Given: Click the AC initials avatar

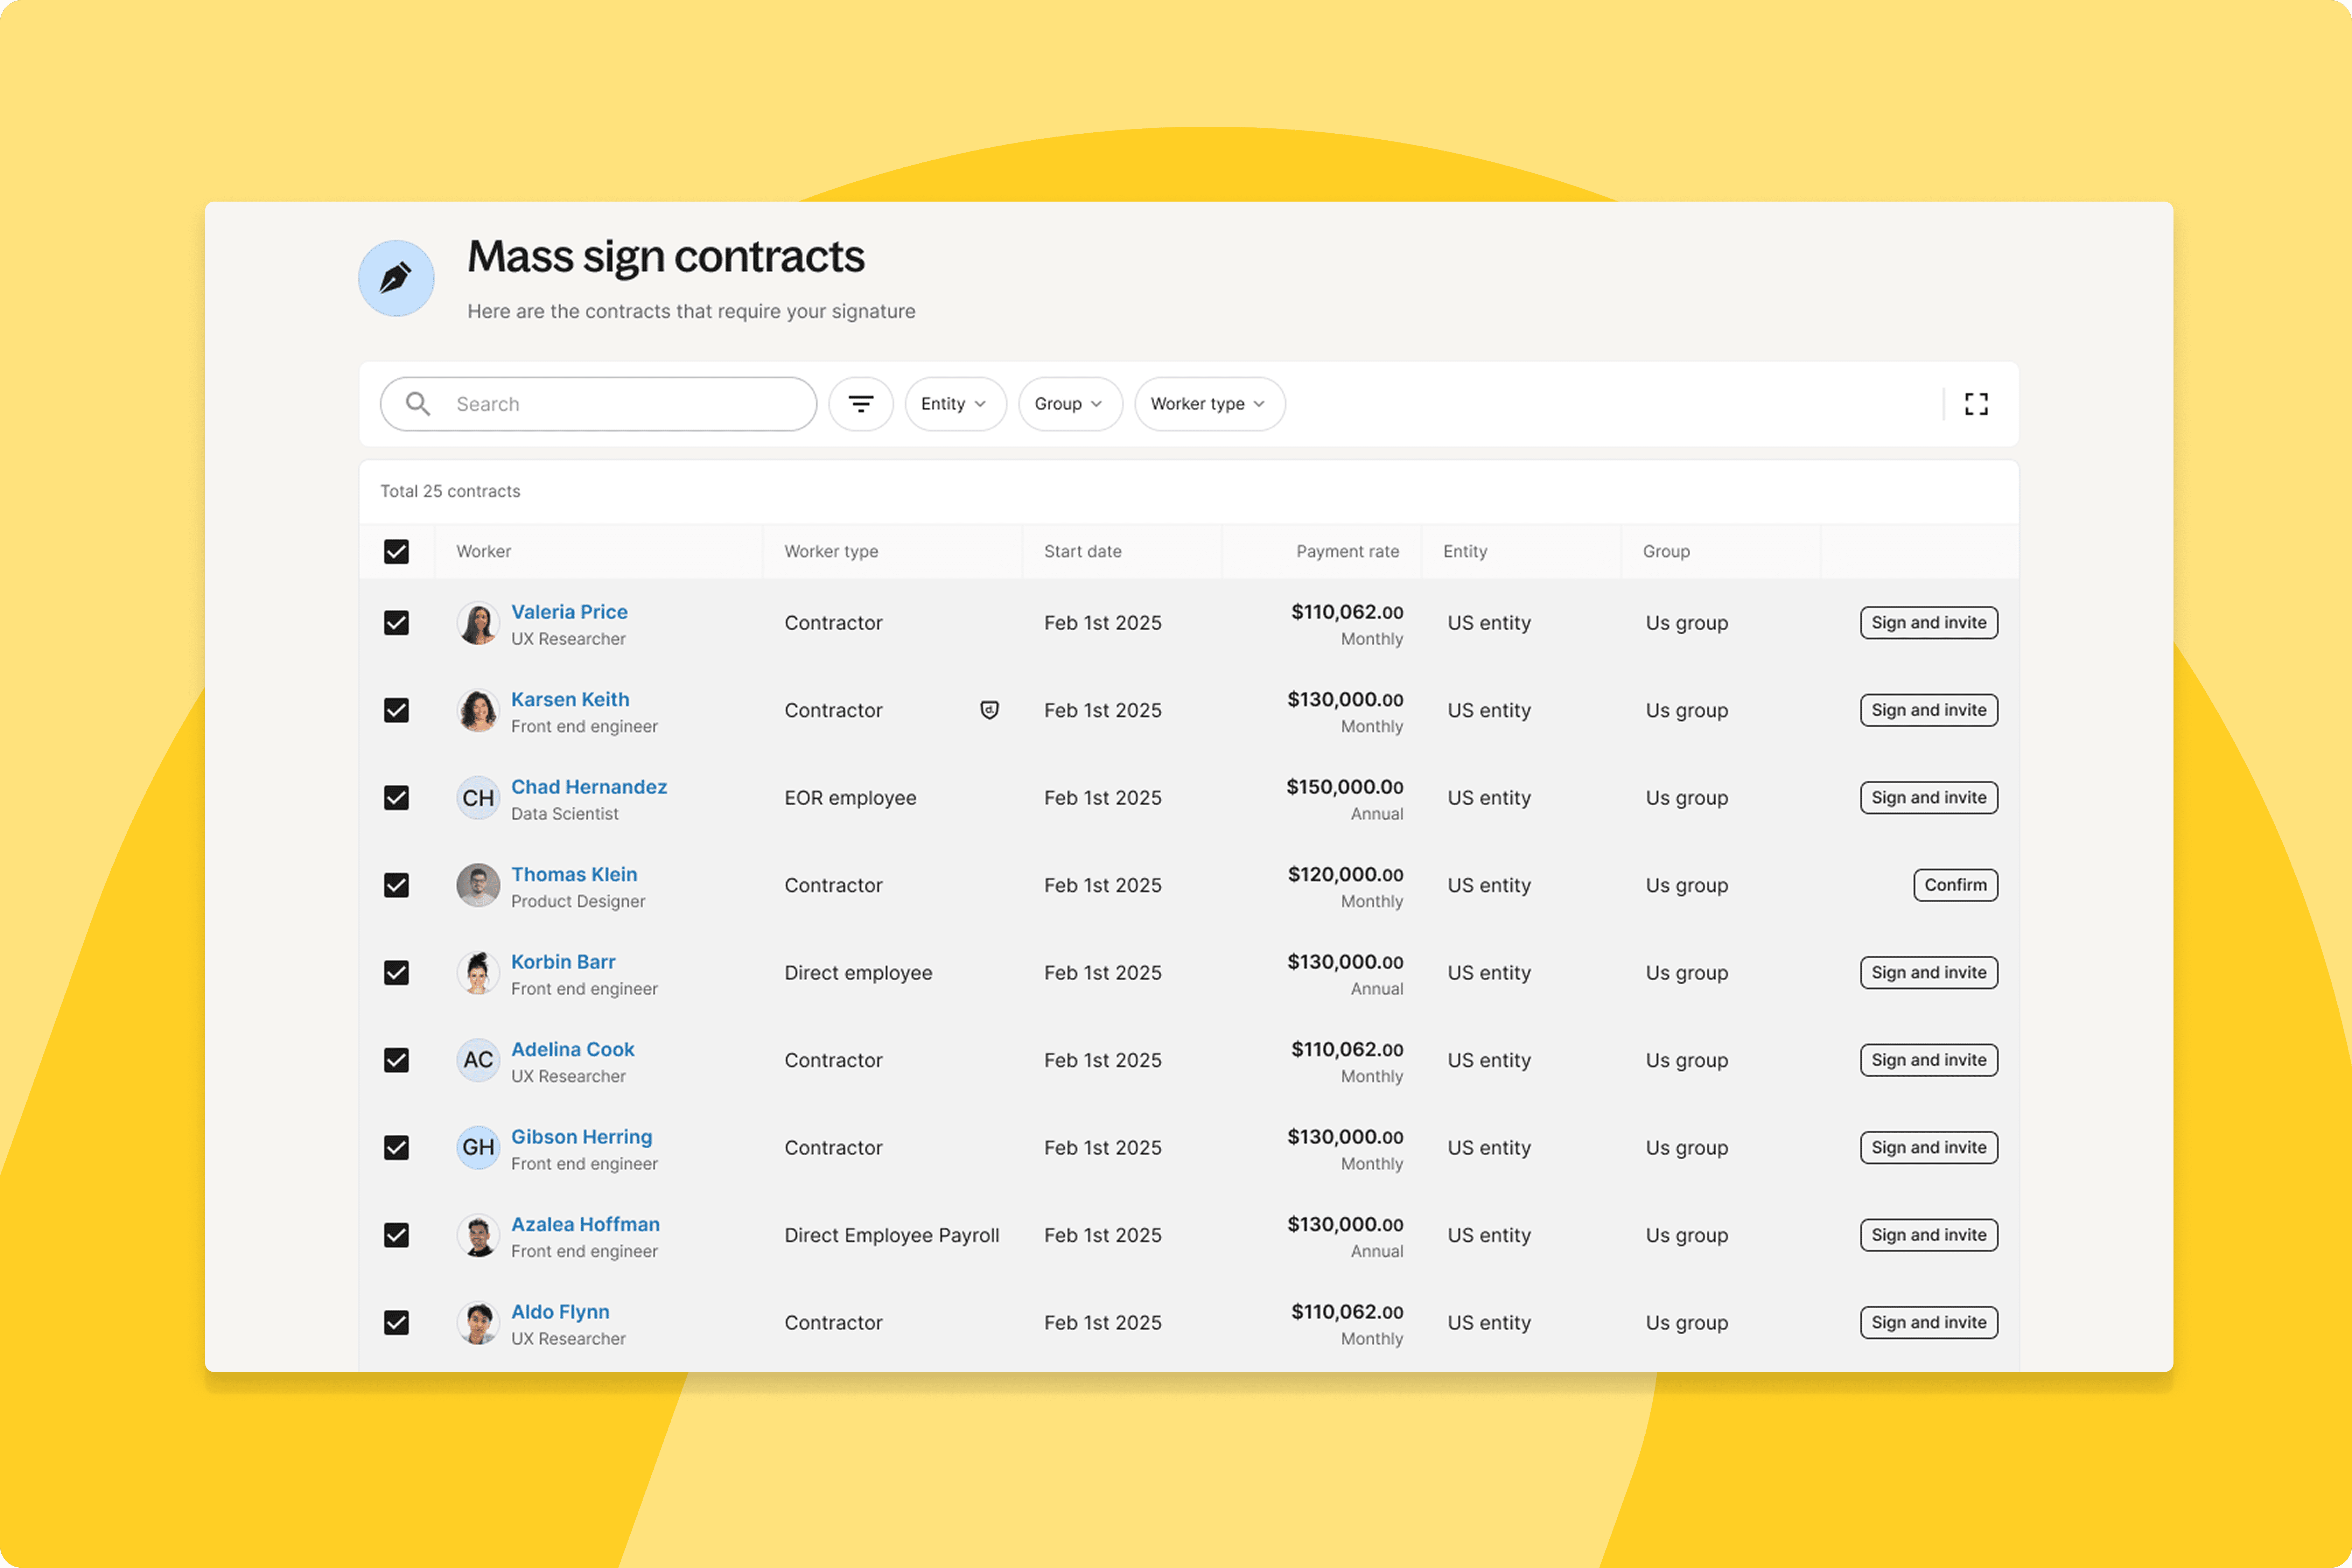Looking at the screenshot, I should point(478,1060).
